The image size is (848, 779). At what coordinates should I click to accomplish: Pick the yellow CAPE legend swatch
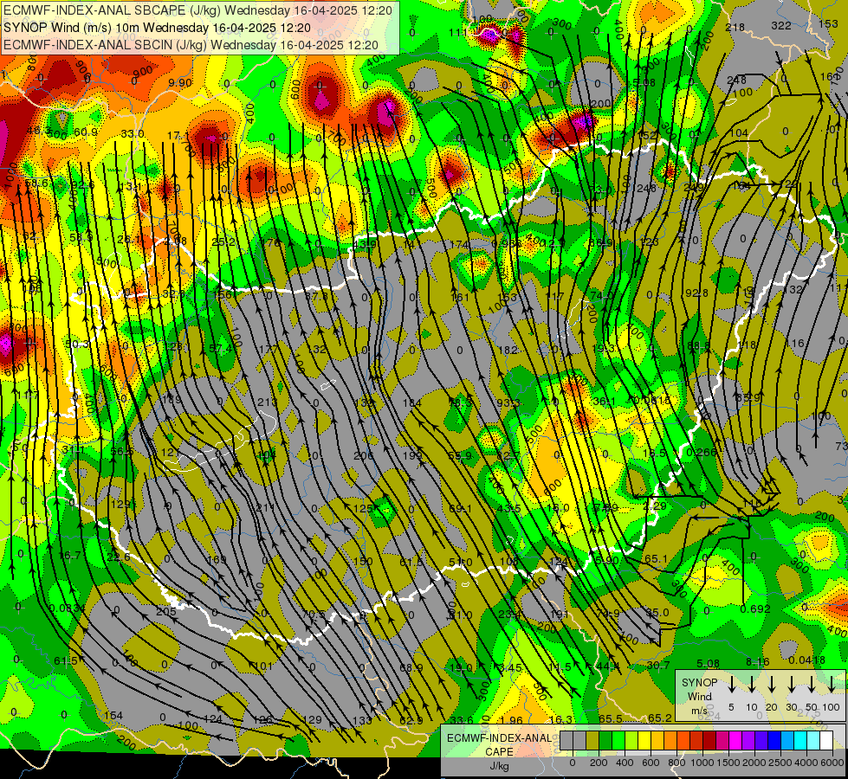[x=644, y=740]
